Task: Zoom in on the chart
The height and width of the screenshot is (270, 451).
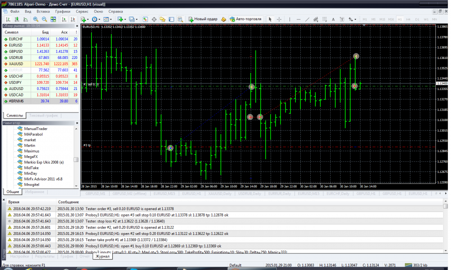Action: (36, 19)
